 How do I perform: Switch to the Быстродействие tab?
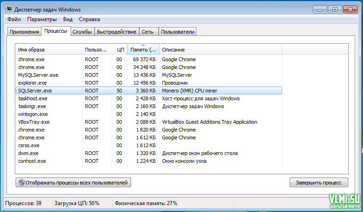[117, 32]
